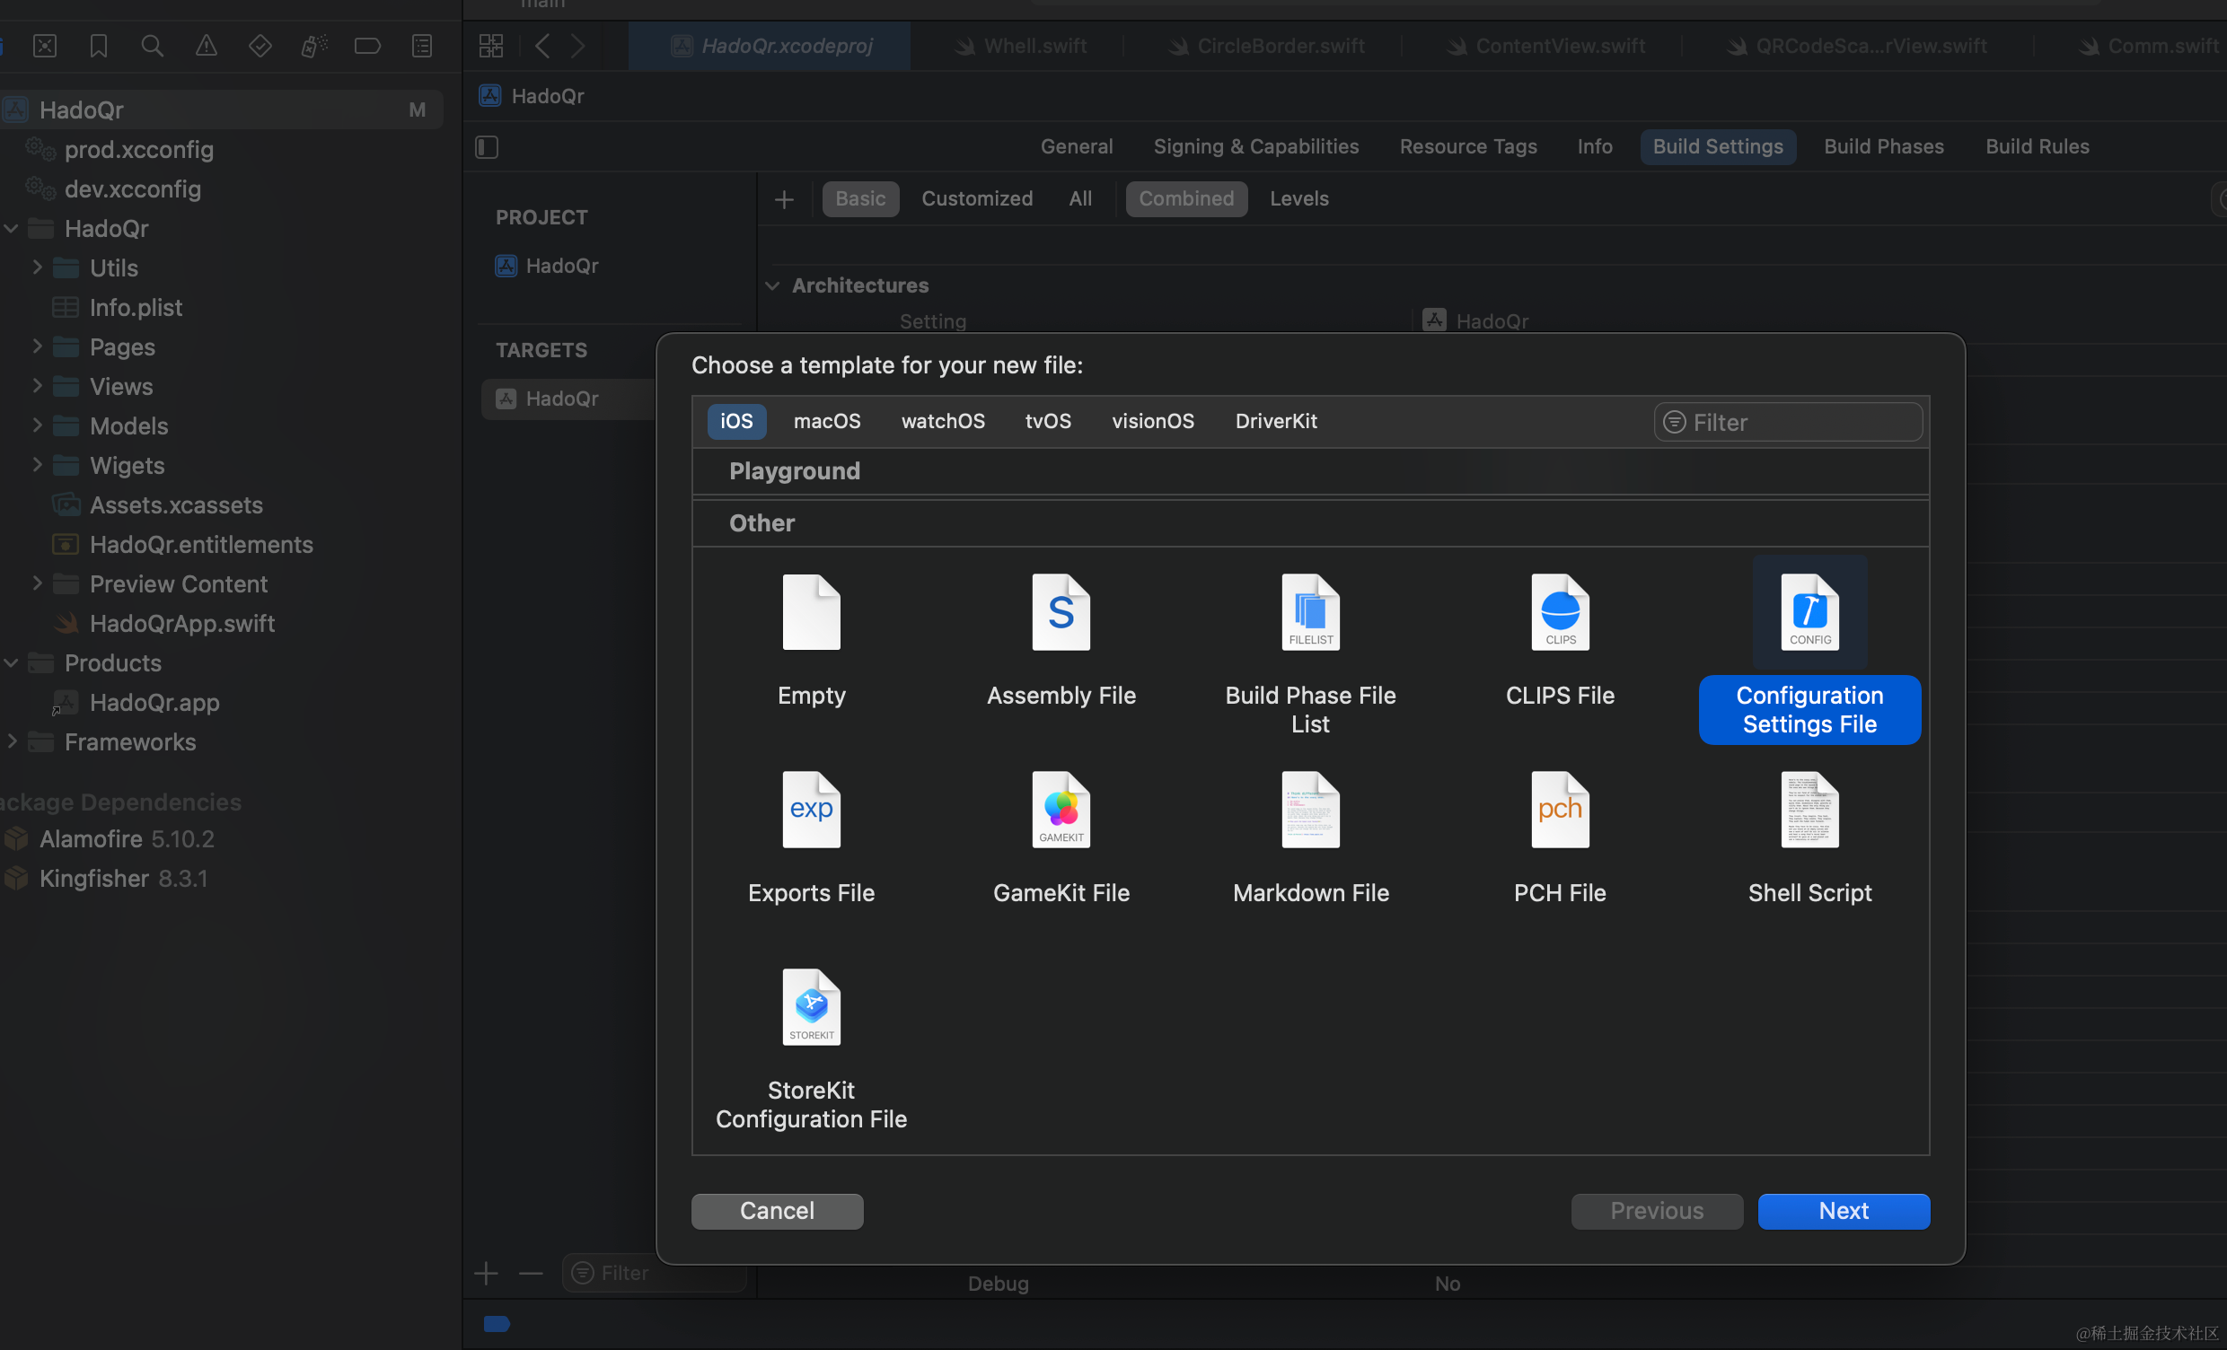Collapse the Architectures settings section

[772, 285]
